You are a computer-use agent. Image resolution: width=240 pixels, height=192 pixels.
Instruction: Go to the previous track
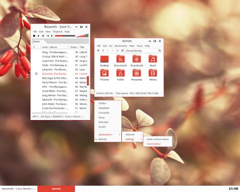point(48,36)
